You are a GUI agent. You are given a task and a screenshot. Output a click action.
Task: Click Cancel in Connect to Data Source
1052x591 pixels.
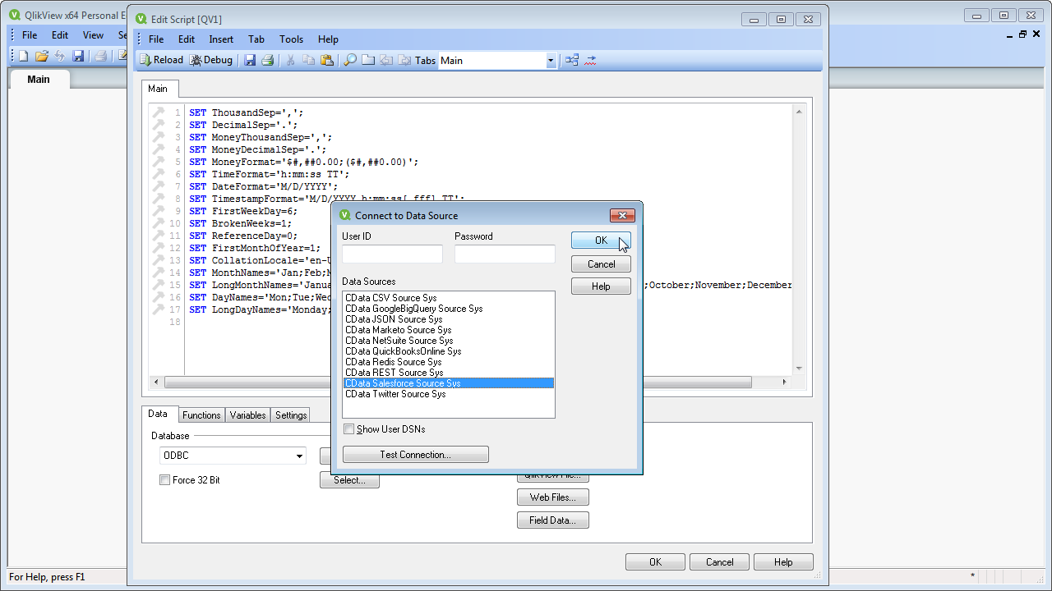601,264
